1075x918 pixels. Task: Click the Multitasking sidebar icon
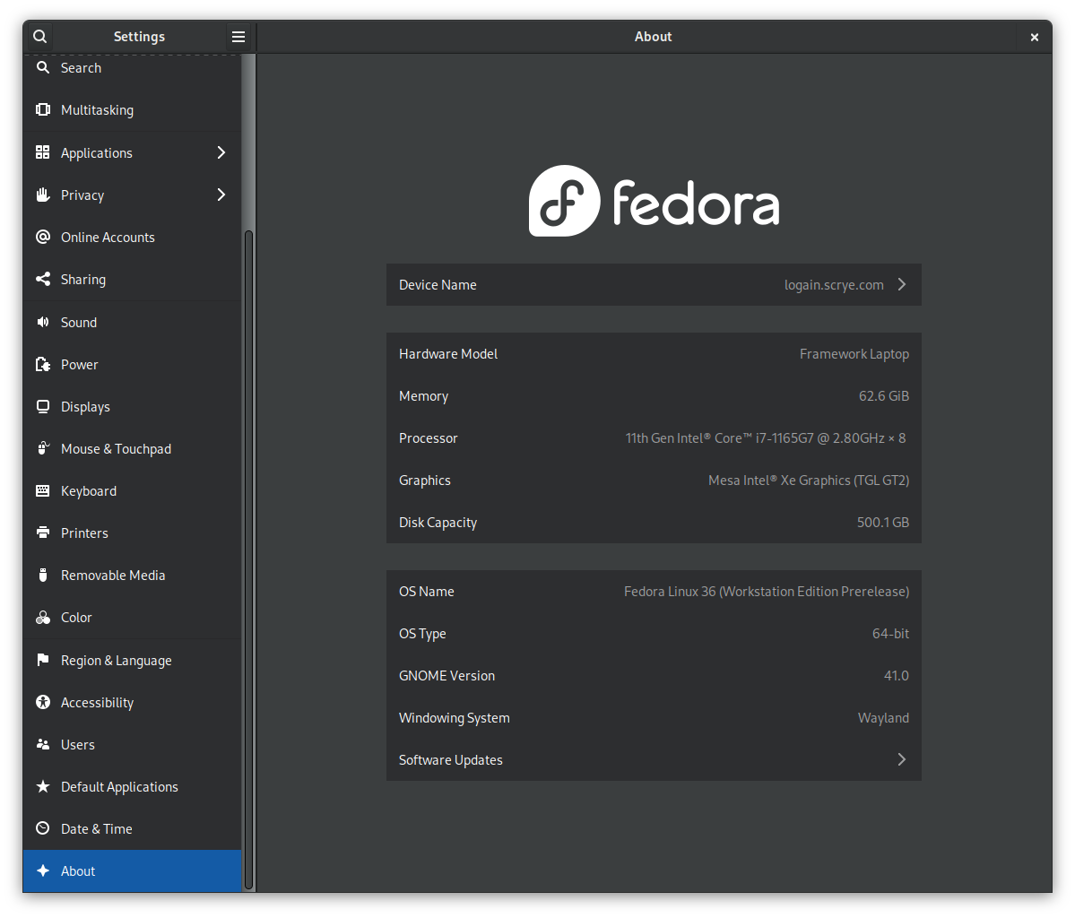click(42, 109)
